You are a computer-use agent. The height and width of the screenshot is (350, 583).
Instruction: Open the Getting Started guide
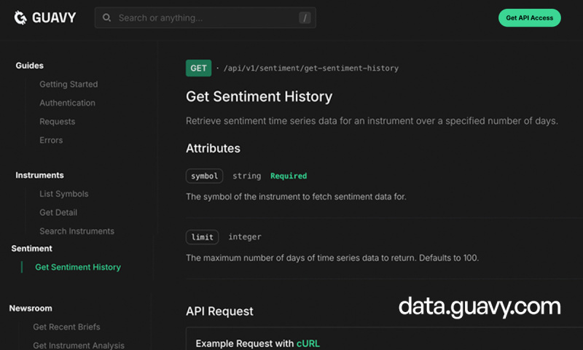tap(69, 85)
